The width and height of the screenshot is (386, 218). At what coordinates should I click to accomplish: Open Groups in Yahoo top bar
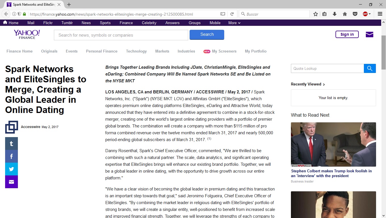point(195,23)
